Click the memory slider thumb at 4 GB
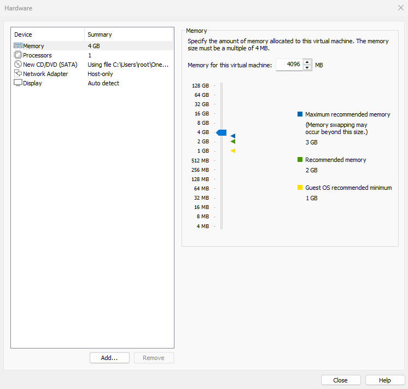The width and height of the screenshot is (408, 389). pos(222,132)
